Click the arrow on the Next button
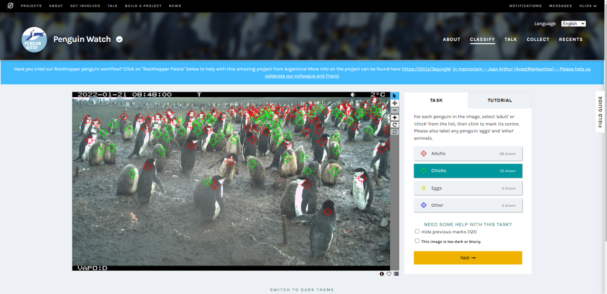The width and height of the screenshot is (607, 294). [473, 258]
